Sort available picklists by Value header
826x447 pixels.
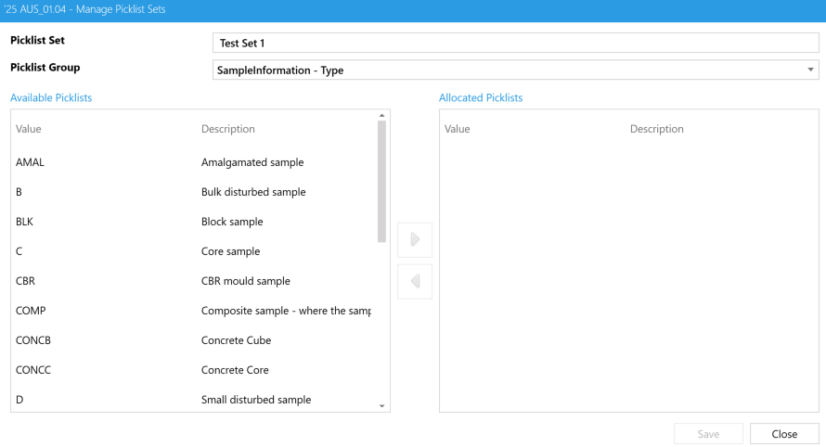[29, 129]
